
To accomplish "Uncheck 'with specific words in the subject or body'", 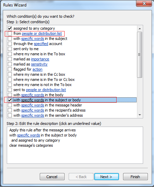I will click(10, 100).
